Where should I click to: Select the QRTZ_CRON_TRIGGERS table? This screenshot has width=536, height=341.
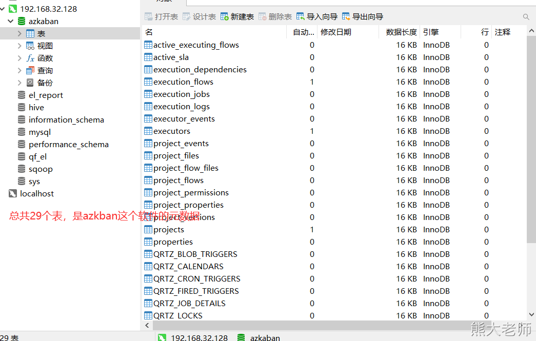(x=197, y=278)
